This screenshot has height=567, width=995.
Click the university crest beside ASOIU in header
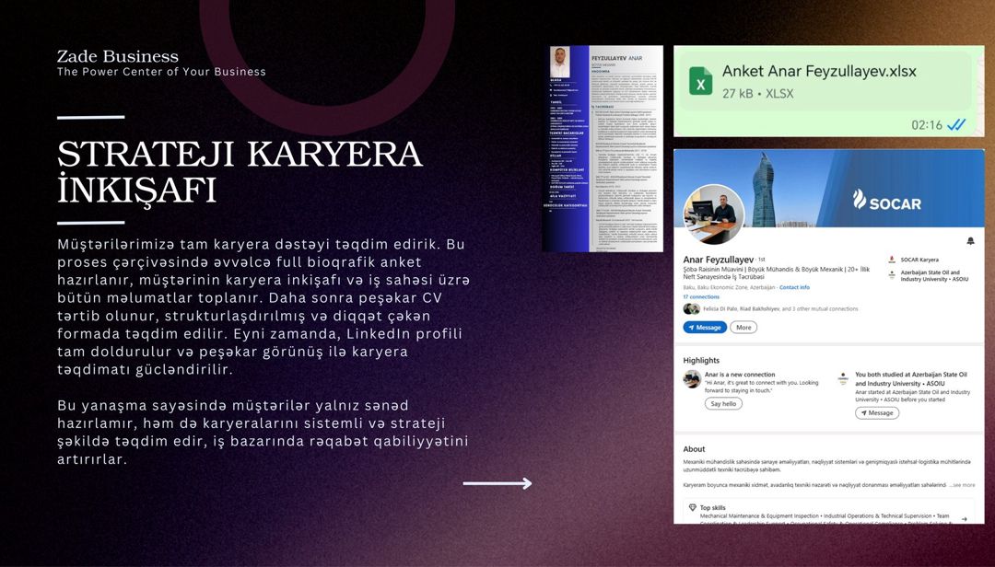coord(892,275)
